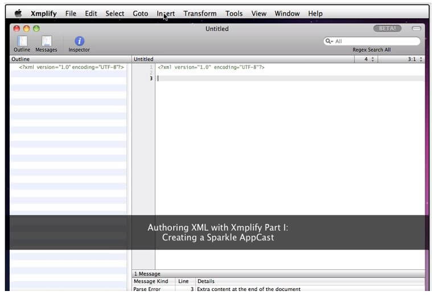432x295 pixels.
Task: Open the View menu
Action: (x=259, y=14)
